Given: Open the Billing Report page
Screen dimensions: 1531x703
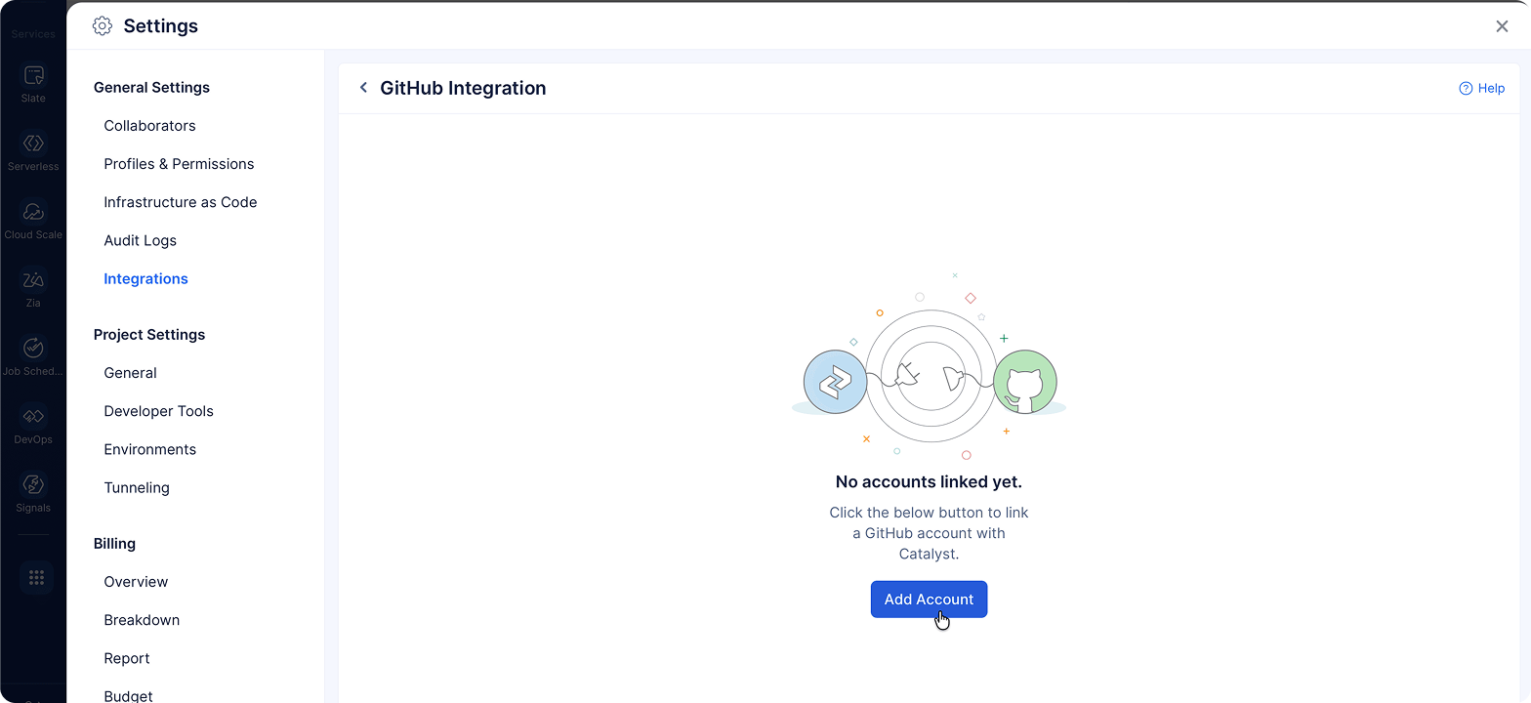Looking at the screenshot, I should pyautogui.click(x=127, y=658).
